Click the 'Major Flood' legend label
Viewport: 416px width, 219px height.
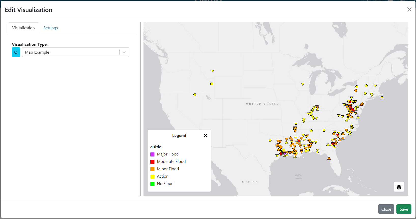(168, 154)
